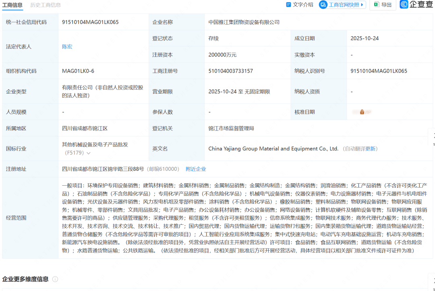The width and height of the screenshot is (435, 291).
Task: Click the English name China Yajiang Group text
Action: tap(273, 149)
